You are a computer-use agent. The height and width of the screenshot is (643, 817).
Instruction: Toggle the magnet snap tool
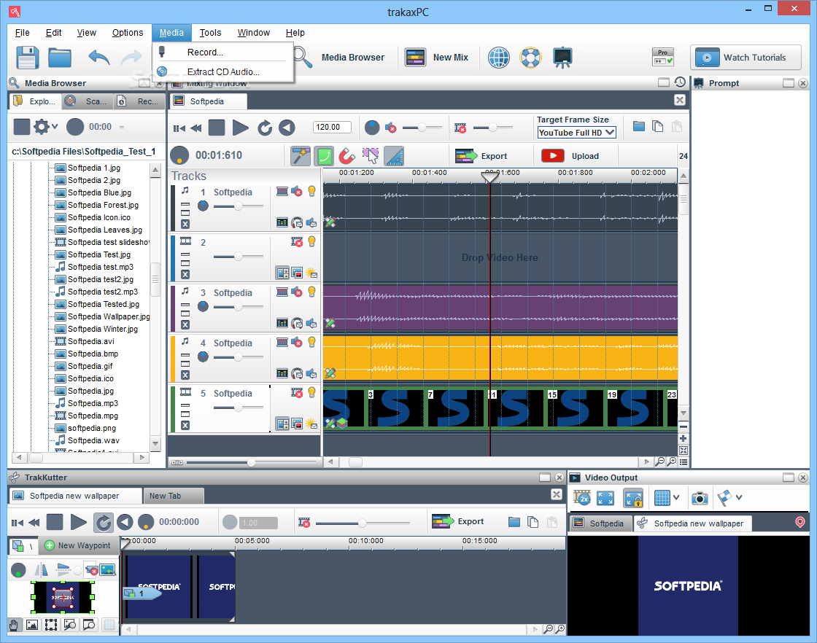click(x=347, y=156)
